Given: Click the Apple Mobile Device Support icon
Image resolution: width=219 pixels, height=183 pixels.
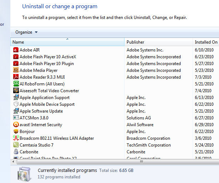Looking at the screenshot, I should click(x=16, y=104).
